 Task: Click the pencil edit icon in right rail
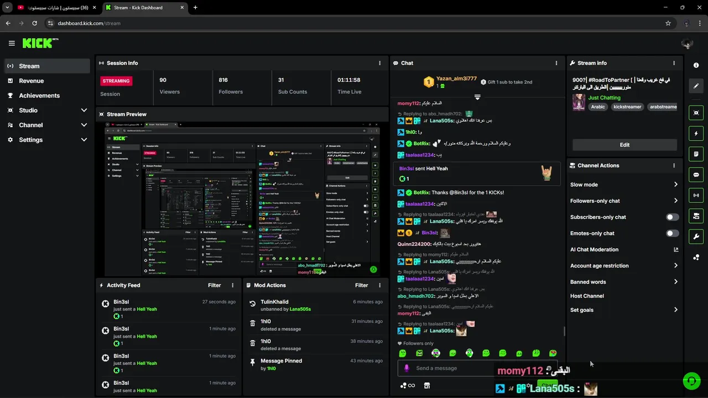point(696,86)
